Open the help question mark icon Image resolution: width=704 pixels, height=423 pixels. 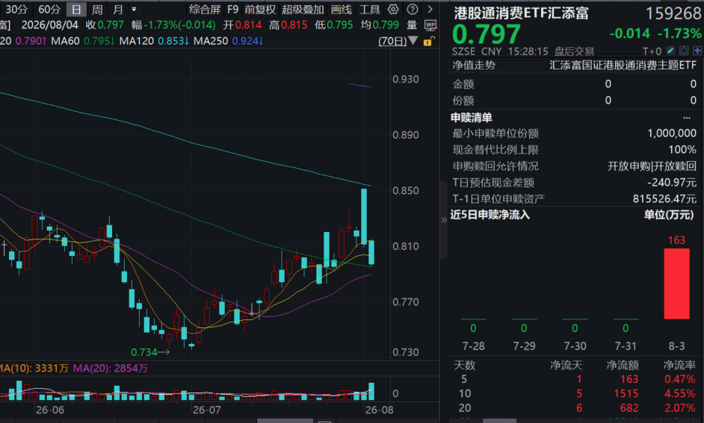[x=413, y=10]
